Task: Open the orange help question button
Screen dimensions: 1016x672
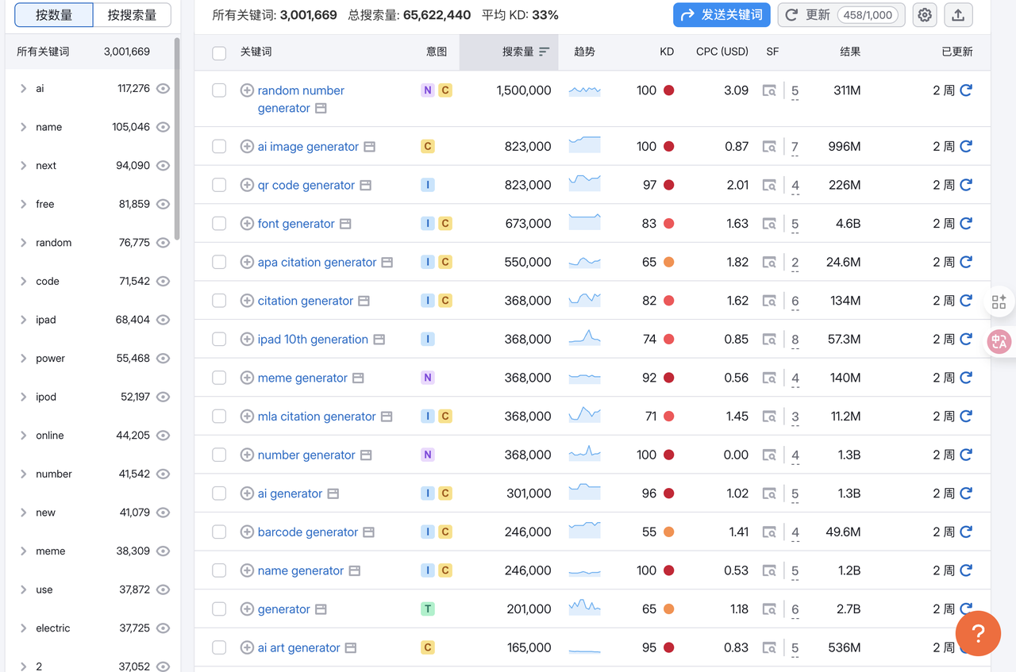Action: tap(978, 633)
